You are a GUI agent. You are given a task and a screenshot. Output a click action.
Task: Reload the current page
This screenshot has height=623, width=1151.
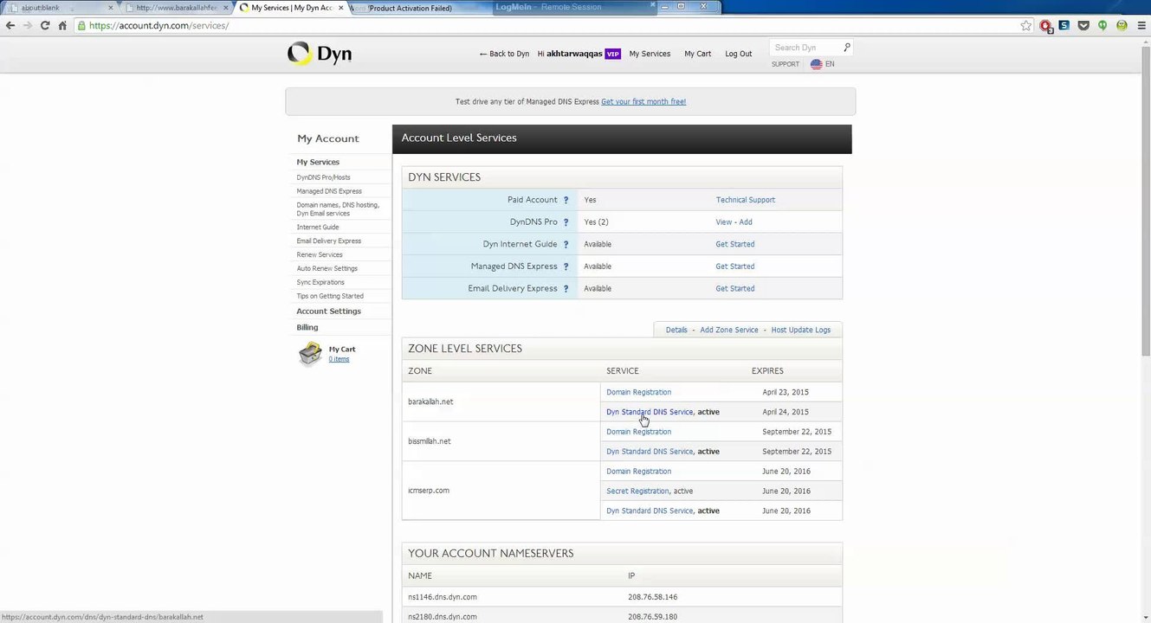[45, 26]
